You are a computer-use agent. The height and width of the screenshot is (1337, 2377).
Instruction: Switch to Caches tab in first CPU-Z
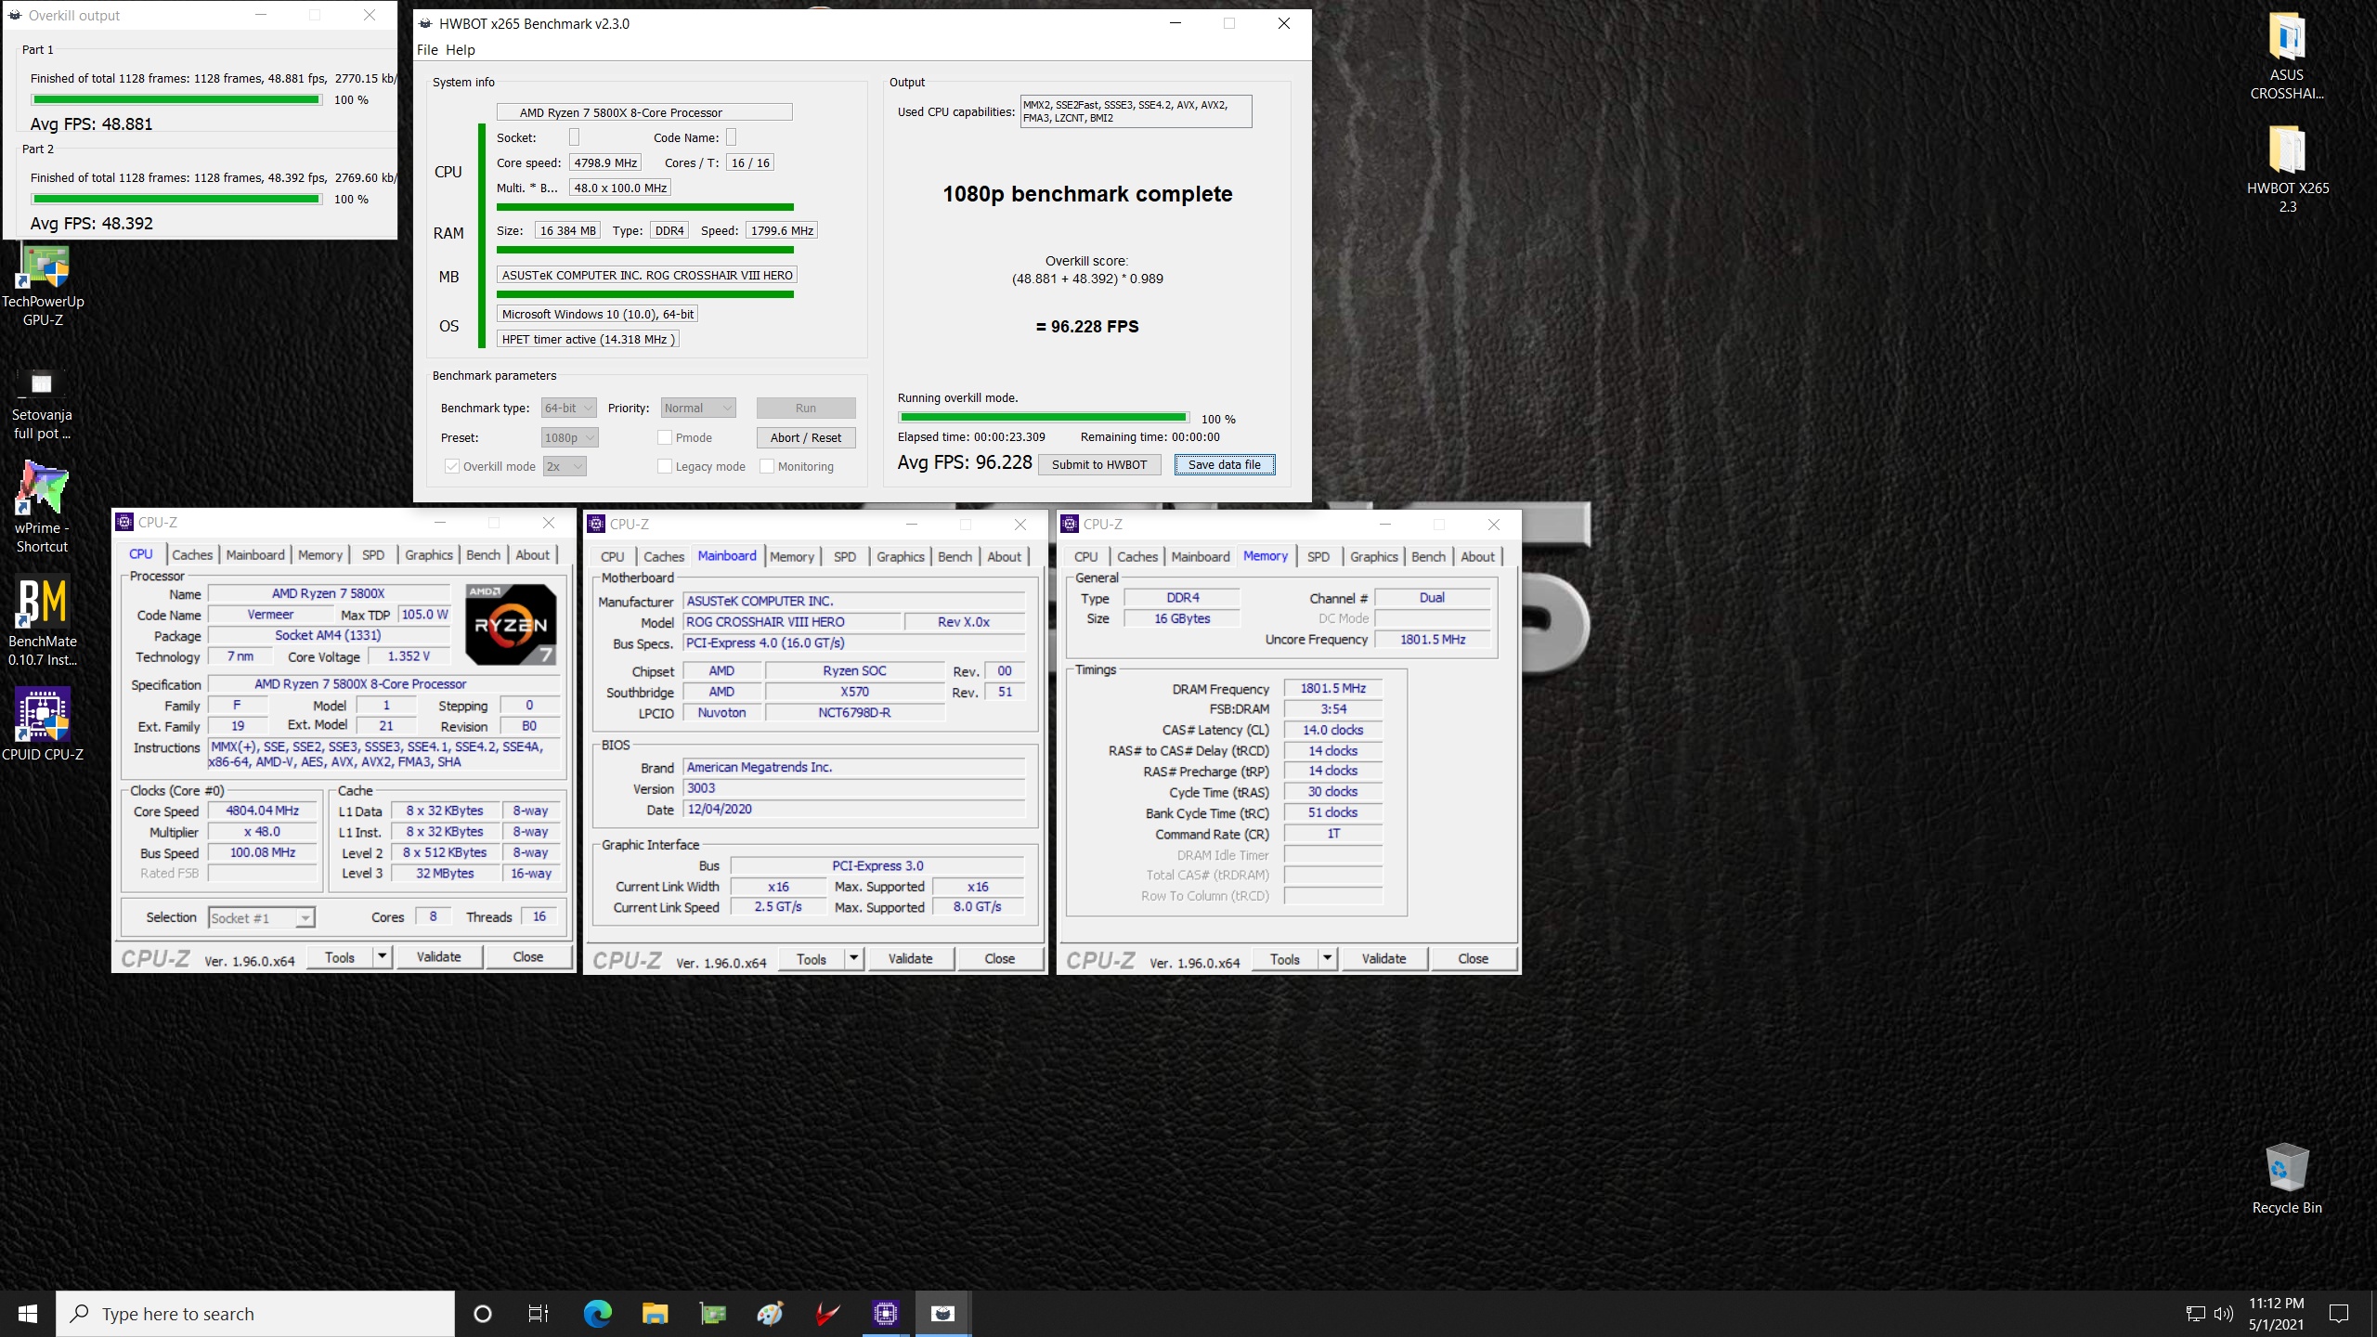coord(192,554)
